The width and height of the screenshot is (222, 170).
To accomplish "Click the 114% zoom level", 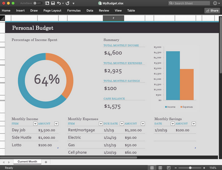I will click(x=213, y=168).
